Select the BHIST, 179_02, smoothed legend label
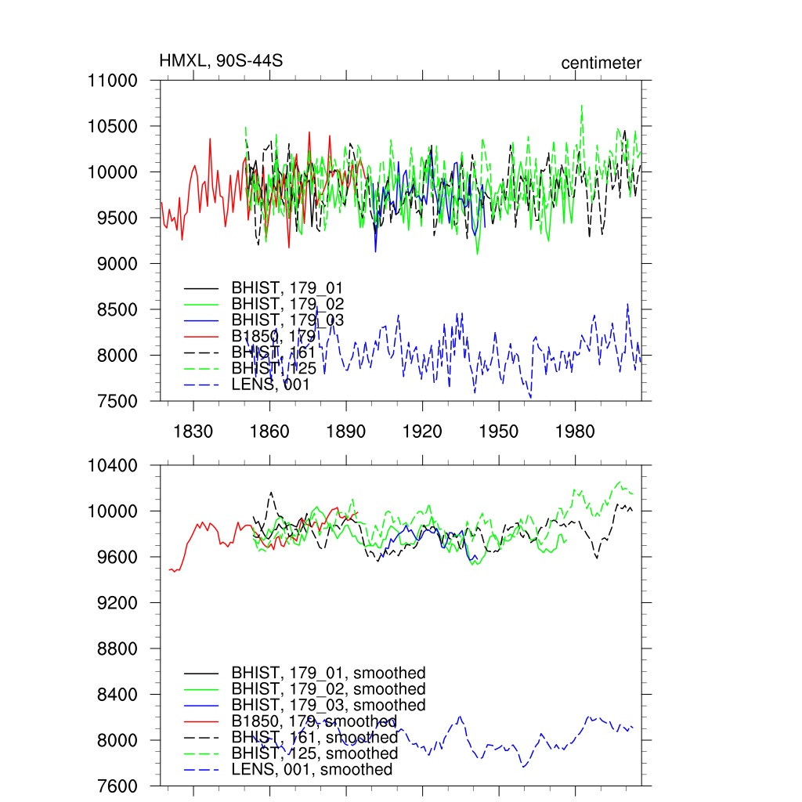The height and width of the screenshot is (802, 802). (x=328, y=689)
